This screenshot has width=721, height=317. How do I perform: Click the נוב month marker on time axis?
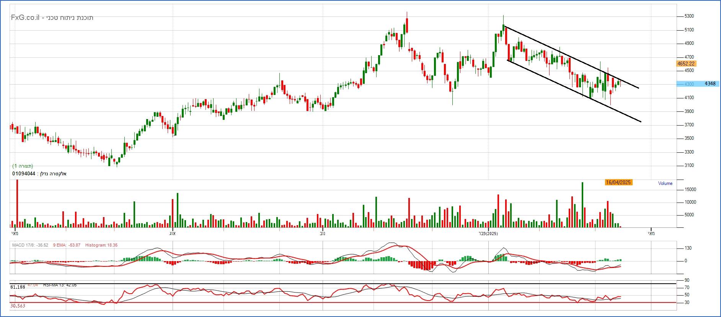tap(323, 233)
